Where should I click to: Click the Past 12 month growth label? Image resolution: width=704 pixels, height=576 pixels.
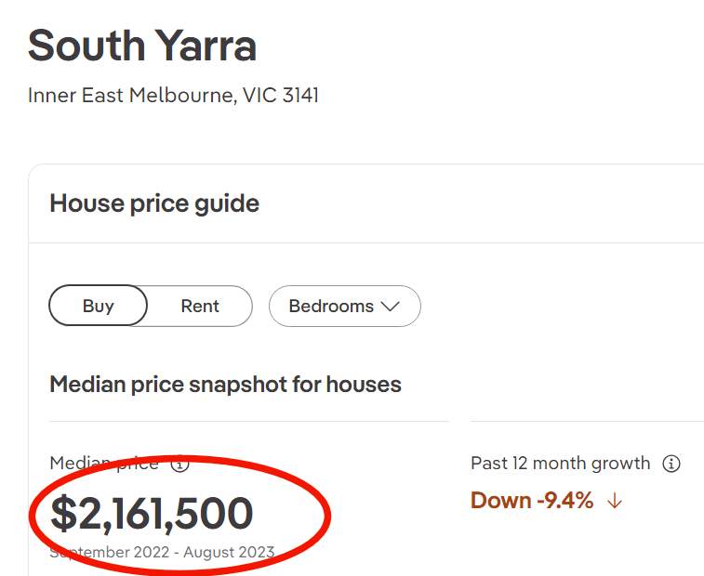[561, 463]
